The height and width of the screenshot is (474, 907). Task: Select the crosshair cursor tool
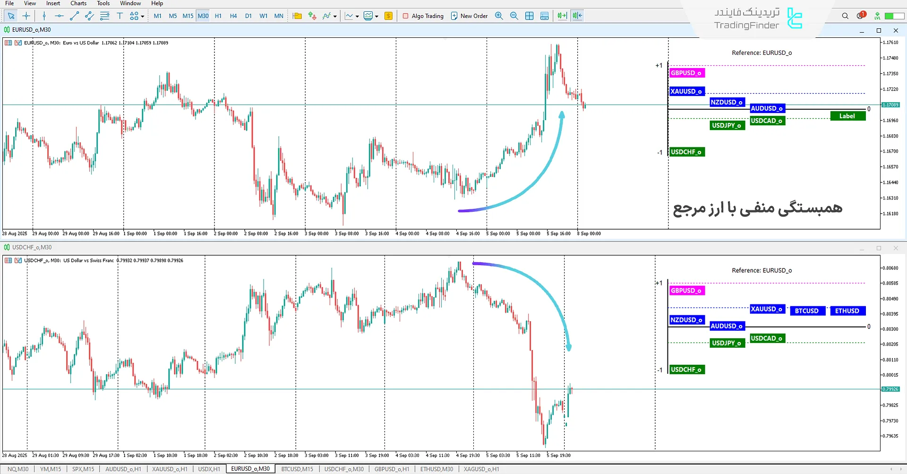[26, 16]
